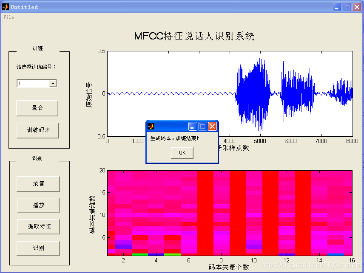Minimize the message dialog
This screenshot has width=364, height=273.
click(x=193, y=126)
